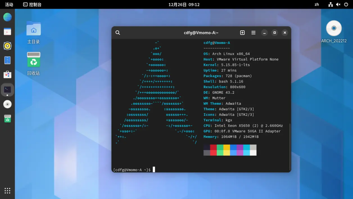Expand the system status menu

[x=338, y=5]
